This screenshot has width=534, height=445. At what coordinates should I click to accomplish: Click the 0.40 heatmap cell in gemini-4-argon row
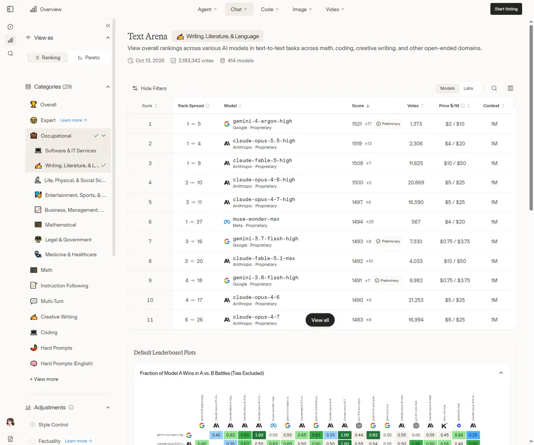pyautogui.click(x=216, y=435)
